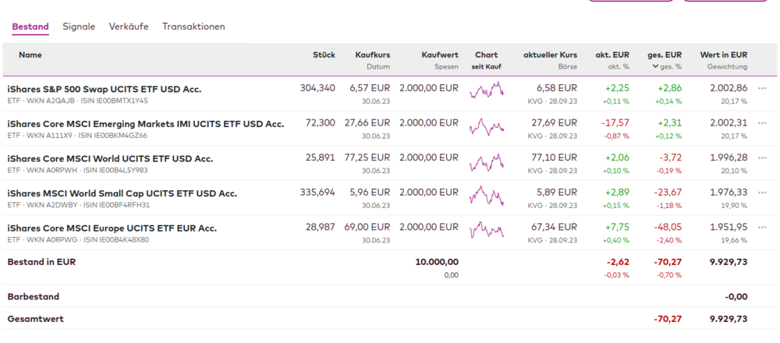The width and height of the screenshot is (780, 343).
Task: Open three-dot menu for S&P 500 Swap ETF
Action: pos(762,89)
